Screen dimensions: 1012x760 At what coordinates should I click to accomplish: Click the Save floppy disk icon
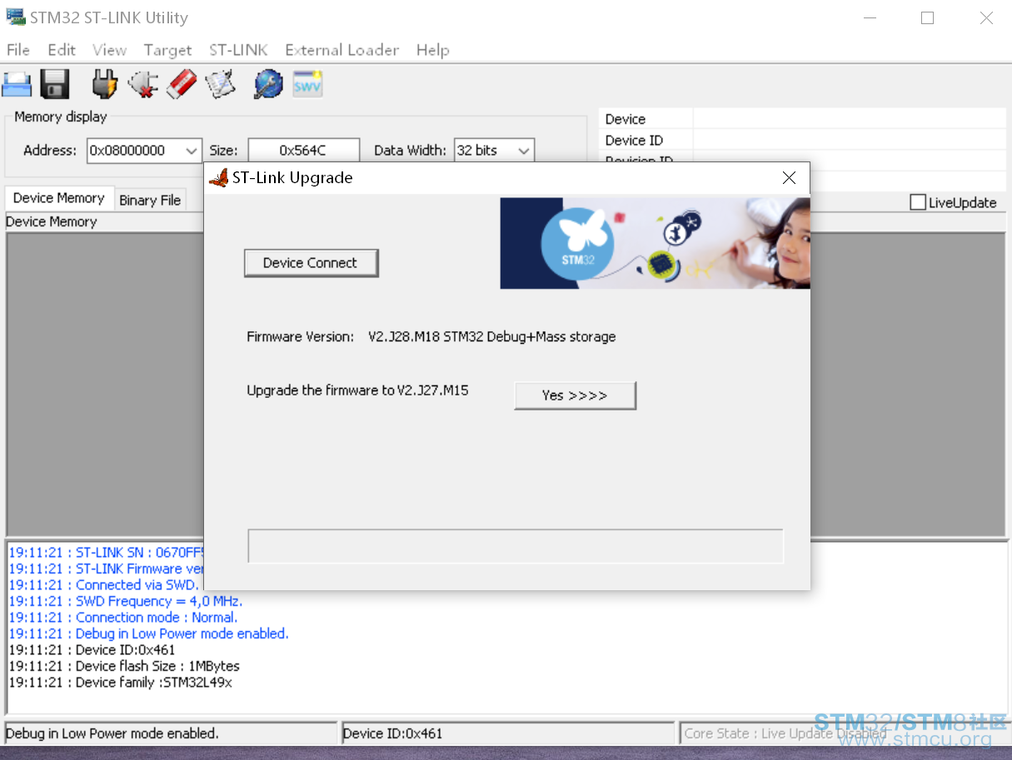[55, 84]
